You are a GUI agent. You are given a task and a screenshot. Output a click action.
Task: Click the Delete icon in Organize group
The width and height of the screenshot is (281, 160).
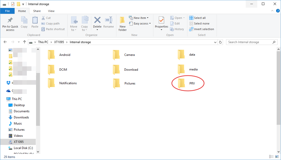tap(97, 20)
